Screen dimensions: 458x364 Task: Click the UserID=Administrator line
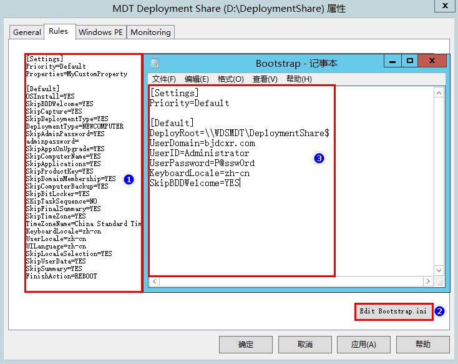point(199,153)
